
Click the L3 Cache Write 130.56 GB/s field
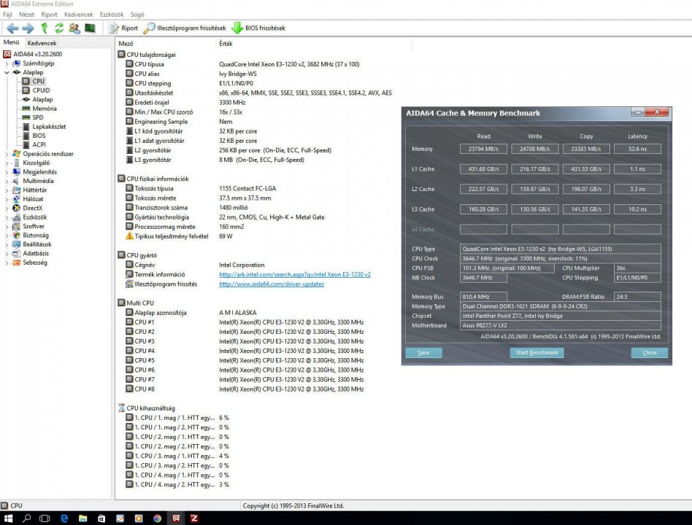(535, 209)
